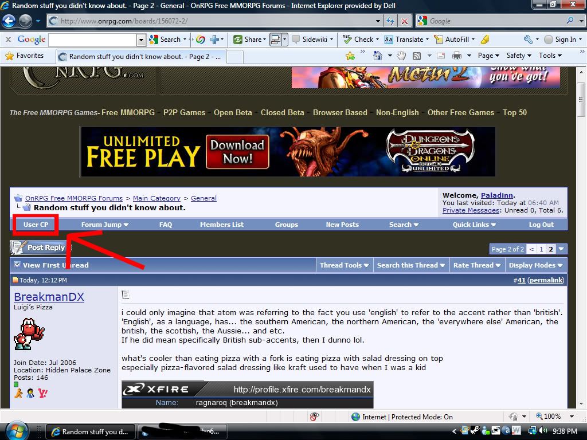Open the Rate Thread dropdown
Screen dimensions: 587x440
[476, 265]
